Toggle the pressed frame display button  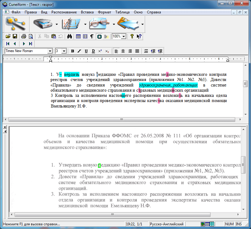pos(99,37)
